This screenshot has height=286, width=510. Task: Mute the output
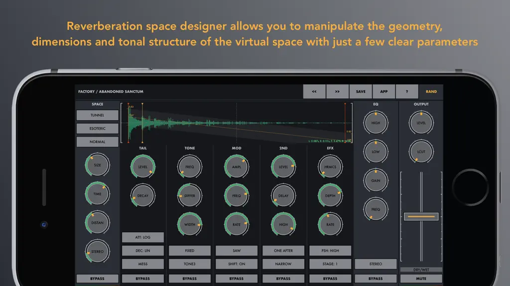tap(421, 279)
